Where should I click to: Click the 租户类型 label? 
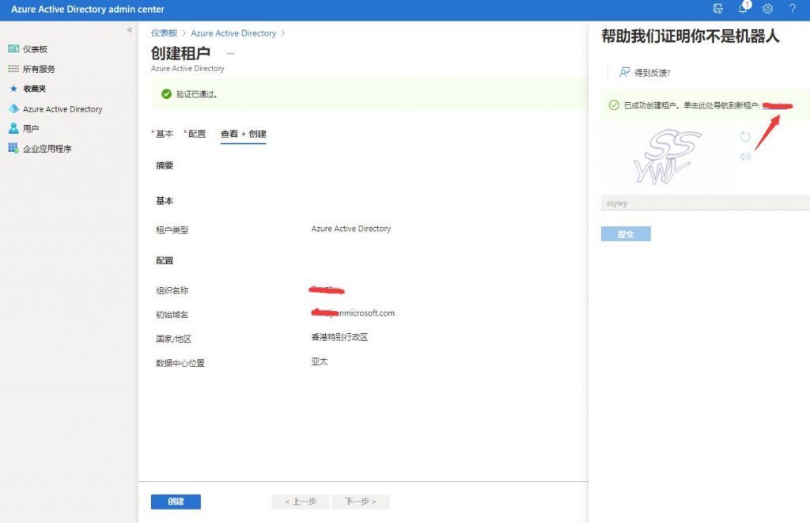(172, 230)
